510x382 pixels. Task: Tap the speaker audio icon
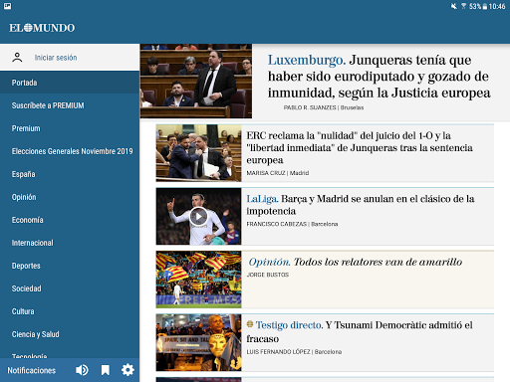tap(82, 370)
